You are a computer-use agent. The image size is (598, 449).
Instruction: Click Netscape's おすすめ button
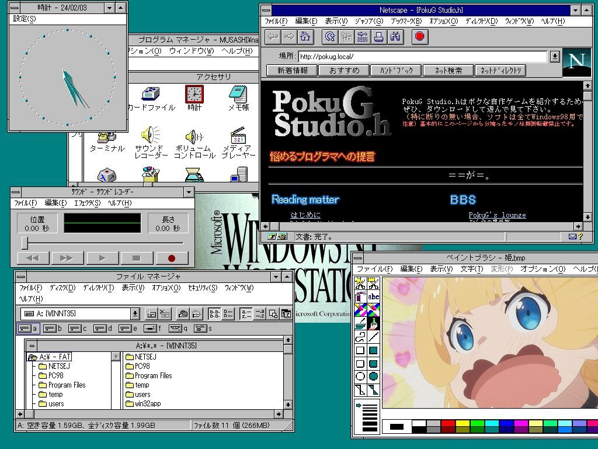pos(344,70)
